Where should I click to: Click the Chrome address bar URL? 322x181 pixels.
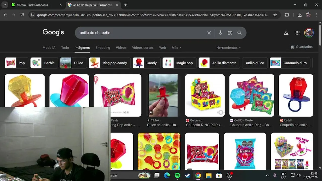153,15
